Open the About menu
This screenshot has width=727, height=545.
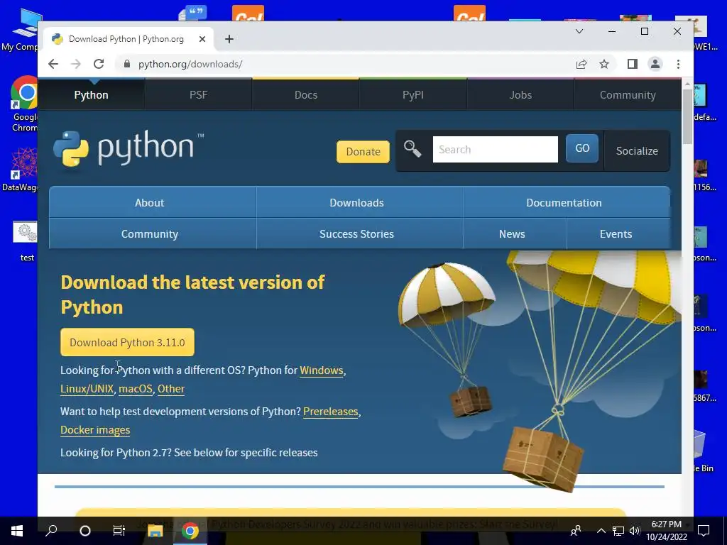click(x=153, y=202)
